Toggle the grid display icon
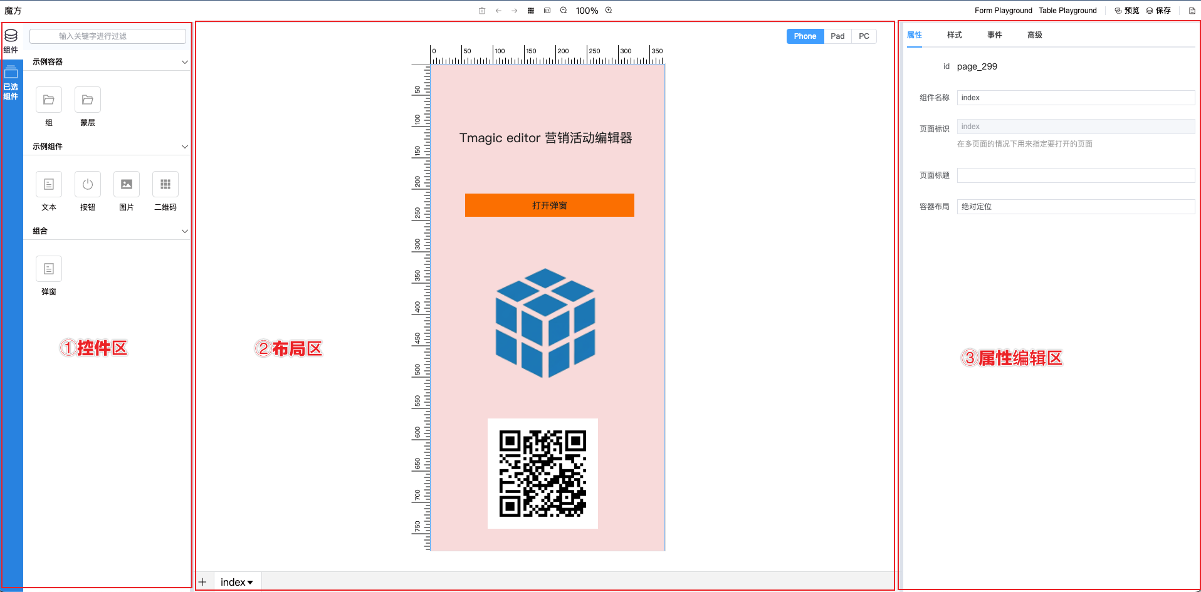The image size is (1201, 592). (x=531, y=11)
